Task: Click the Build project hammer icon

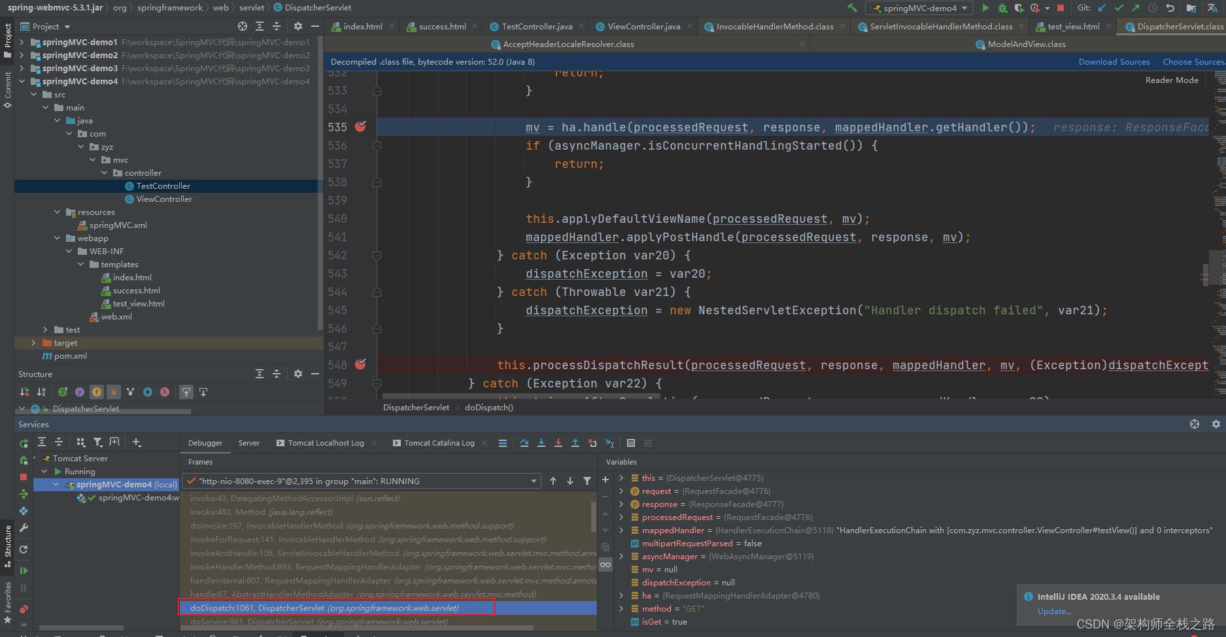Action: tap(852, 8)
